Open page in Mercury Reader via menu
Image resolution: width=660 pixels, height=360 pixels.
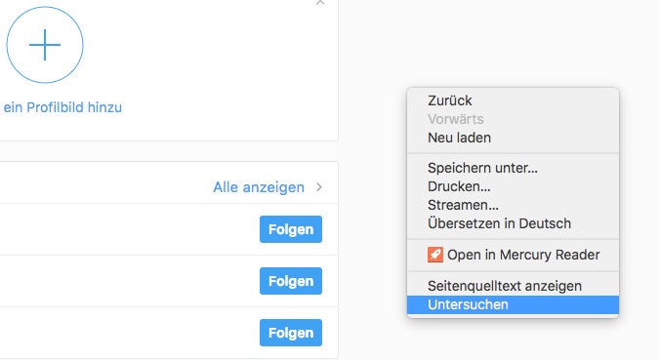(513, 255)
